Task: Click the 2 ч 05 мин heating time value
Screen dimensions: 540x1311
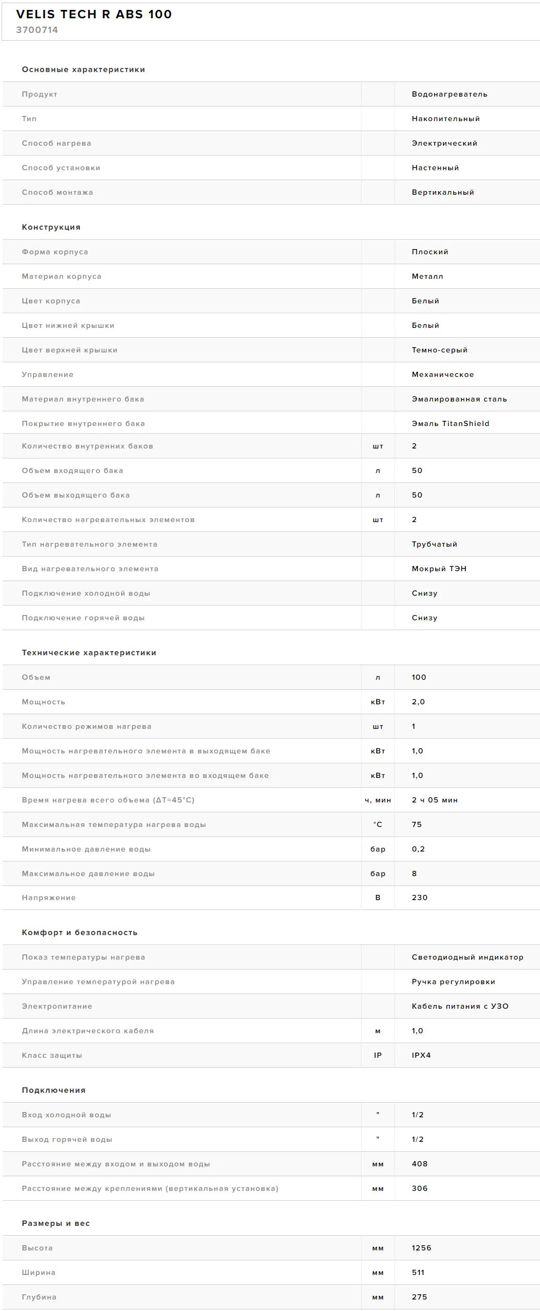Action: tap(435, 800)
